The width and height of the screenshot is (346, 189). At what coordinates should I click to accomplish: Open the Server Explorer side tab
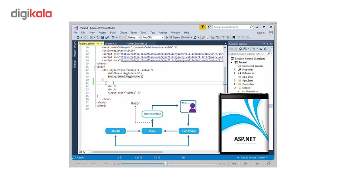point(75,49)
